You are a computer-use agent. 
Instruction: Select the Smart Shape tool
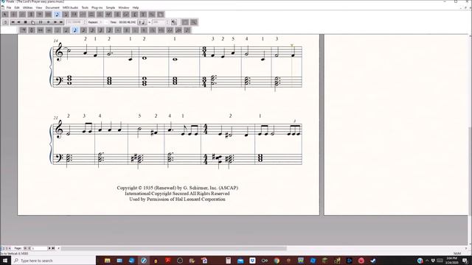click(91, 15)
